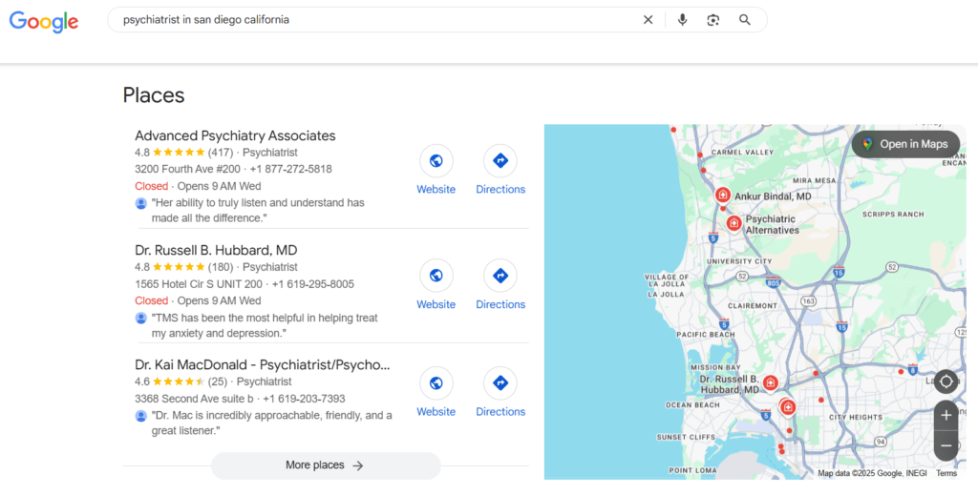Click More places button
The image size is (978, 495).
click(x=326, y=465)
